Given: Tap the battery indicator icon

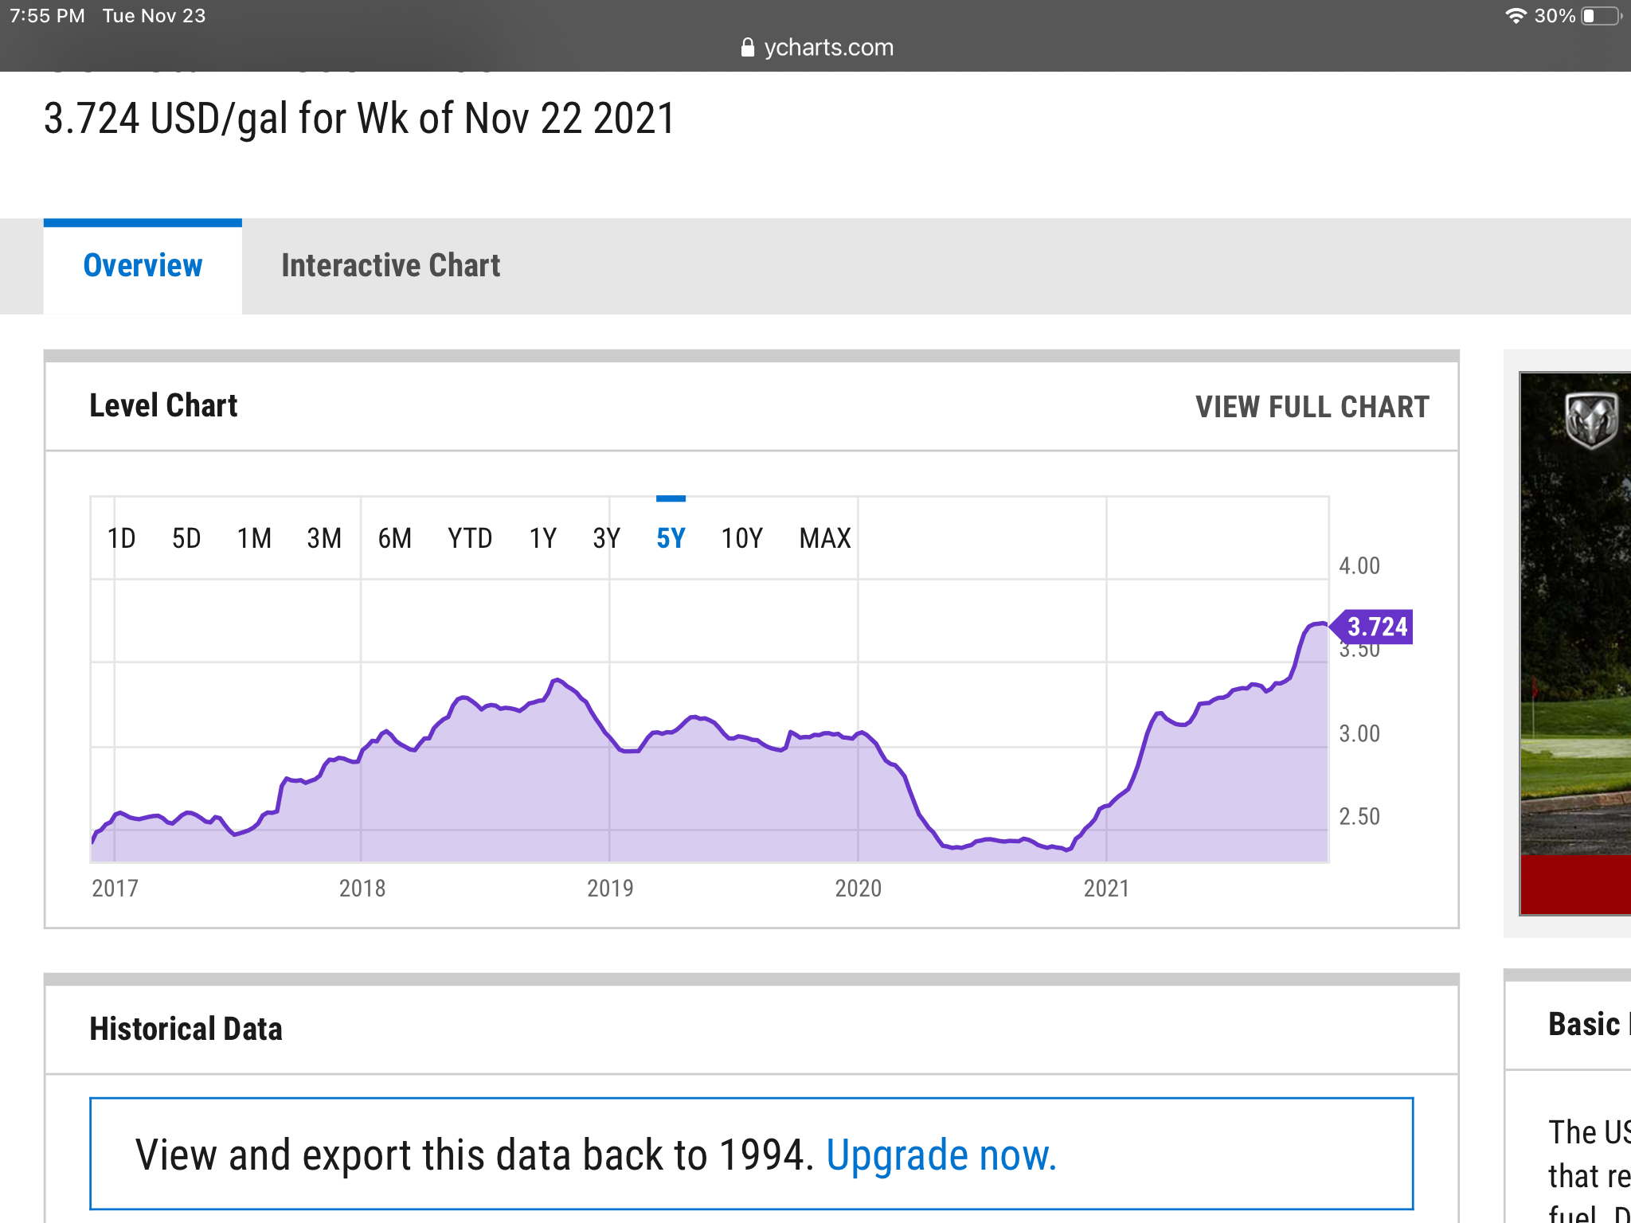Looking at the screenshot, I should pyautogui.click(x=1601, y=16).
